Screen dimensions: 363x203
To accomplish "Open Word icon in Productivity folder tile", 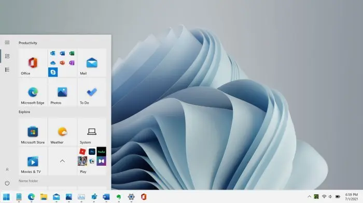I will pos(62,53).
